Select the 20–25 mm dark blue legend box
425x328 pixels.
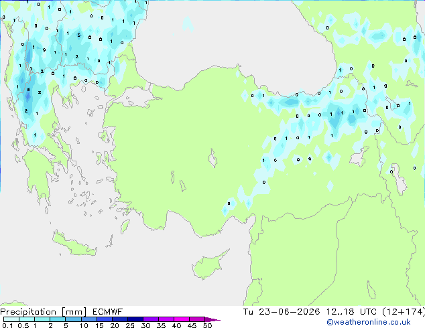coord(119,319)
